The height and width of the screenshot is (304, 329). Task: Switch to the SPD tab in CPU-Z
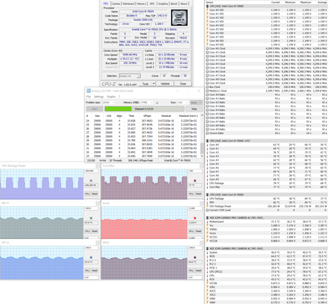click(152, 4)
